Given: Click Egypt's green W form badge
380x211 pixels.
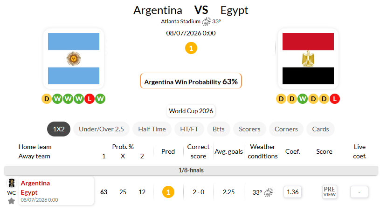Looking at the screenshot, I should pyautogui.click(x=303, y=99).
